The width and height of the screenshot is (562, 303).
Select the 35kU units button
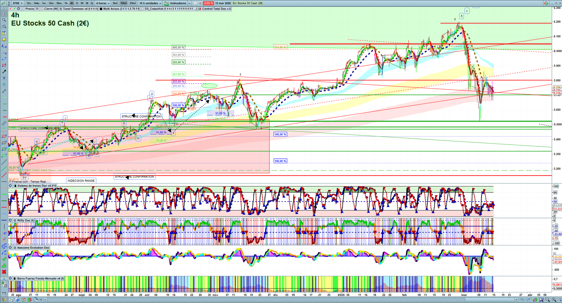pyautogui.click(x=132, y=3)
